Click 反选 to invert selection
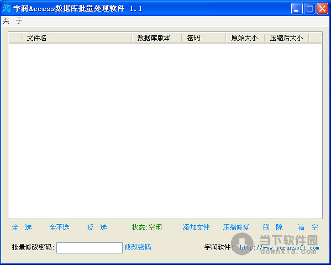The height and width of the screenshot is (265, 331). click(x=97, y=227)
